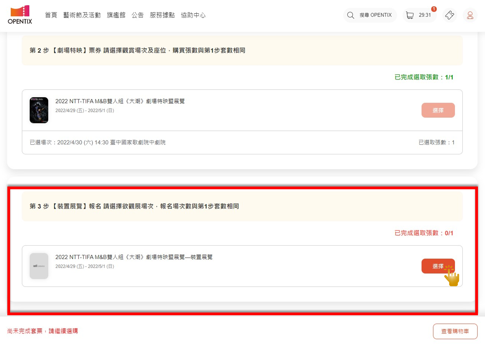This screenshot has width=485, height=344.
Task: Click the OPENTIX logo
Action: (20, 15)
